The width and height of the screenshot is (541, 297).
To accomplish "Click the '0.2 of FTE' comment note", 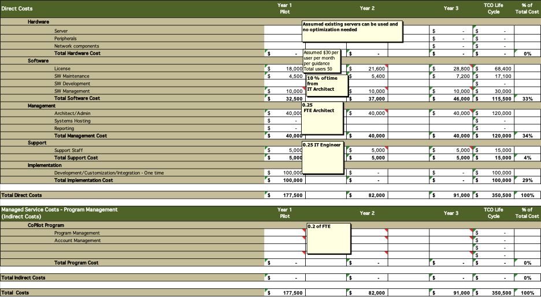I will coord(329,239).
